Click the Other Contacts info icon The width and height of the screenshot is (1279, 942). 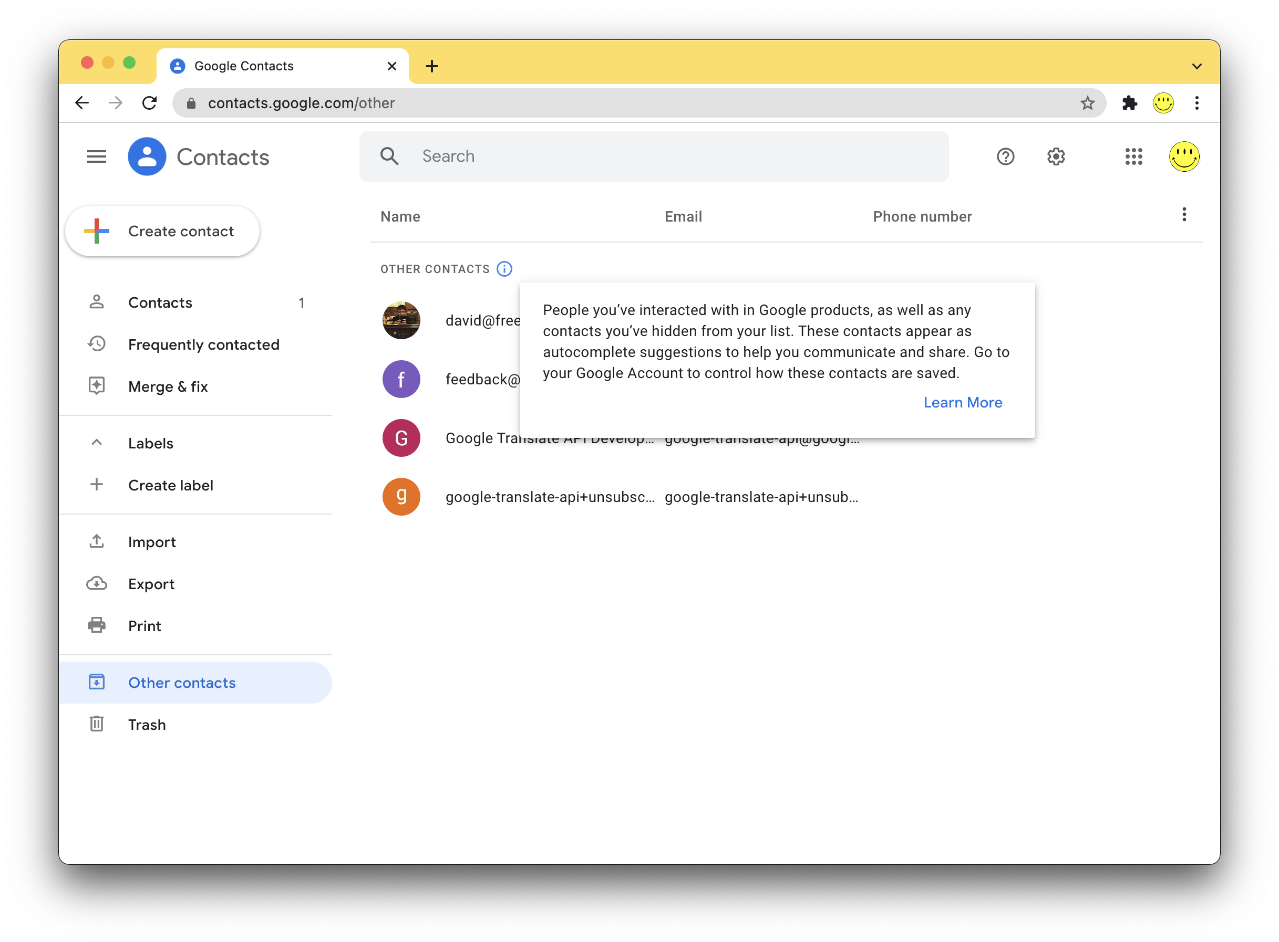504,268
